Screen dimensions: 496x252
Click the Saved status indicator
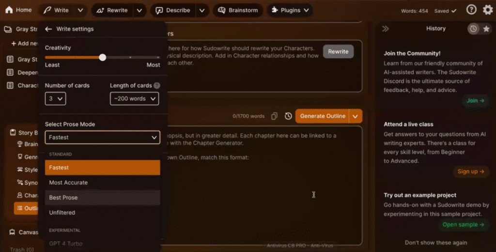click(x=446, y=11)
